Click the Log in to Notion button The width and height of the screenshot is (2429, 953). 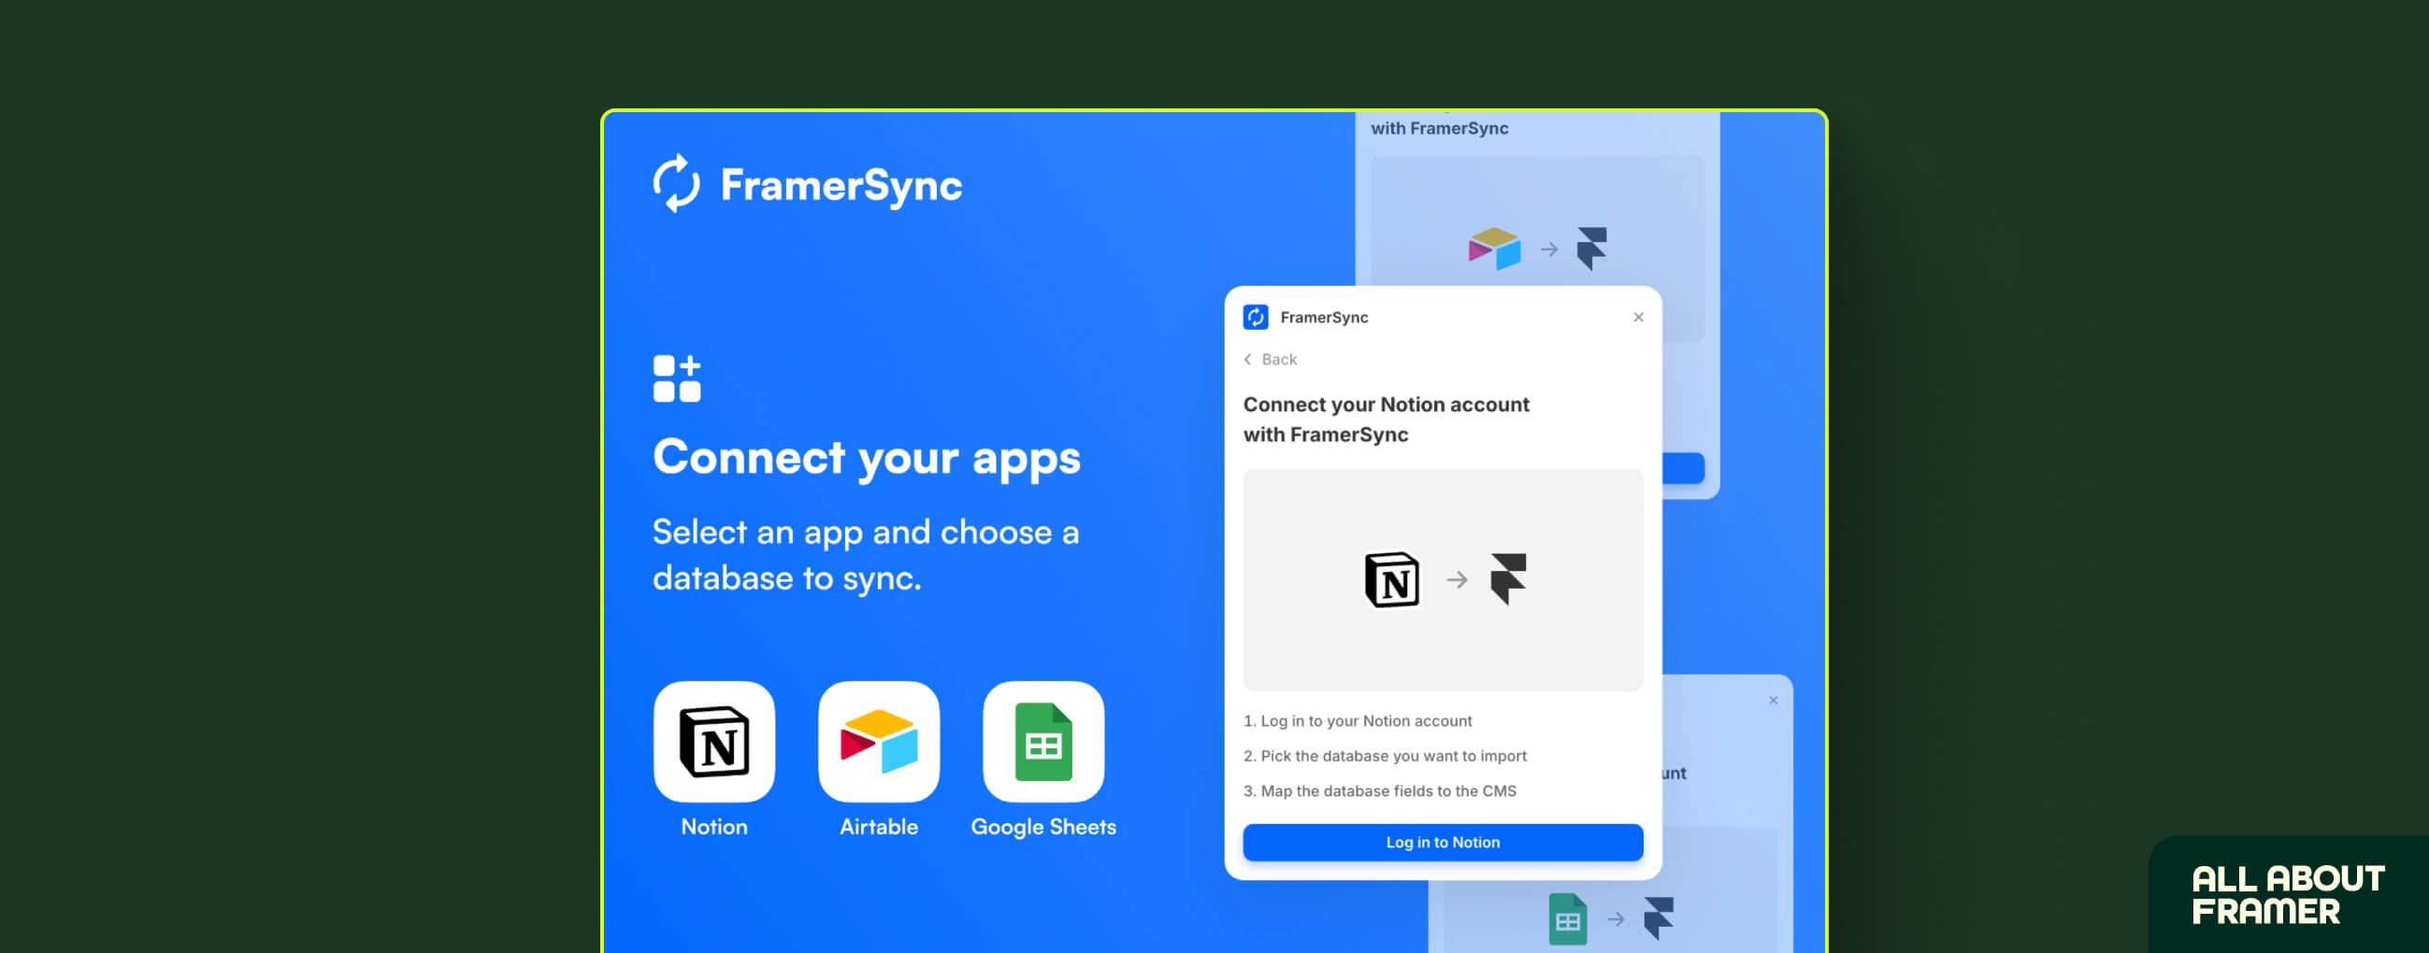[x=1443, y=842]
